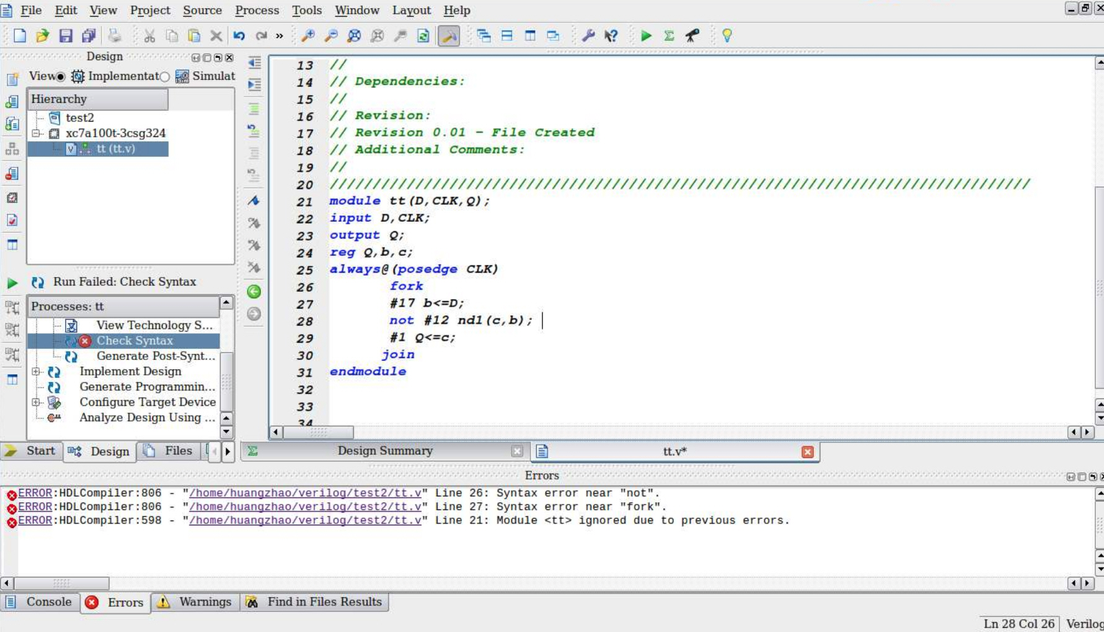Image resolution: width=1104 pixels, height=632 pixels.
Task: Click the Save All toolbar icon
Action: [89, 36]
